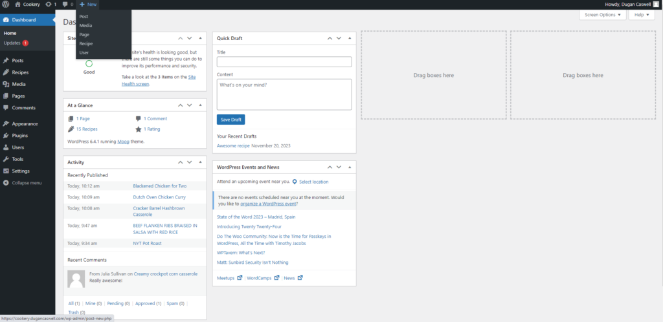663x322 pixels.
Task: Open Plugins from the sidebar
Action: [x=19, y=136]
